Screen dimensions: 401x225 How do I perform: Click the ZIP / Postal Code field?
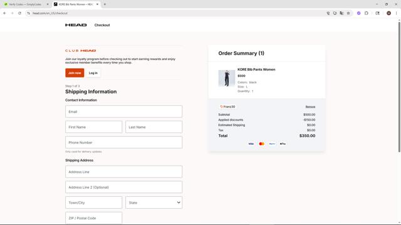pos(93,218)
